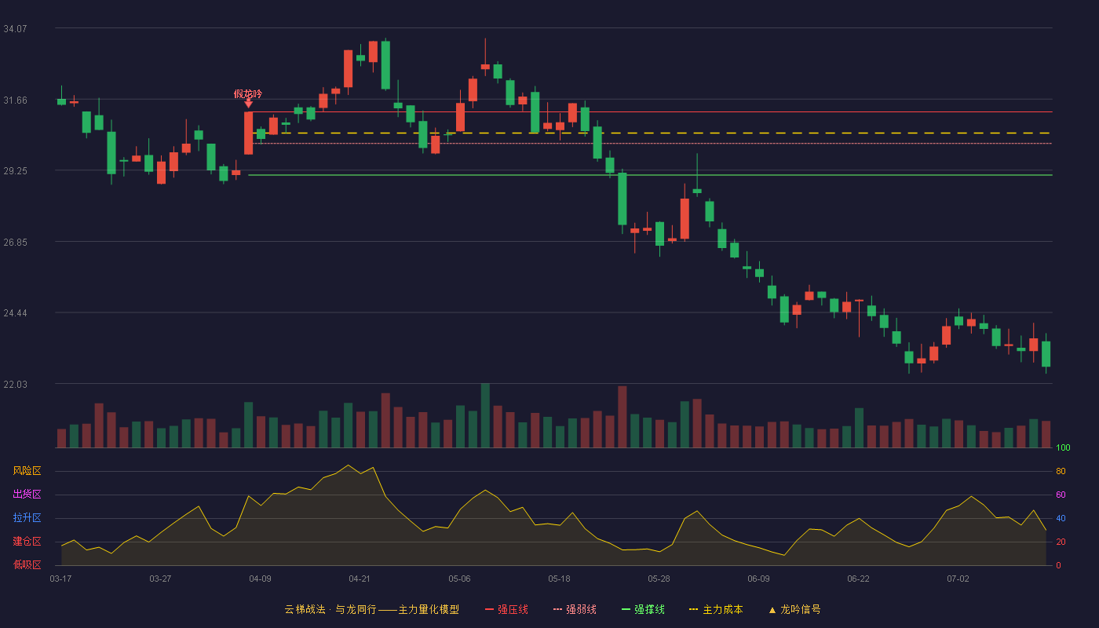
Task: Click the red dash icon beside 强压线
Action: click(489, 610)
